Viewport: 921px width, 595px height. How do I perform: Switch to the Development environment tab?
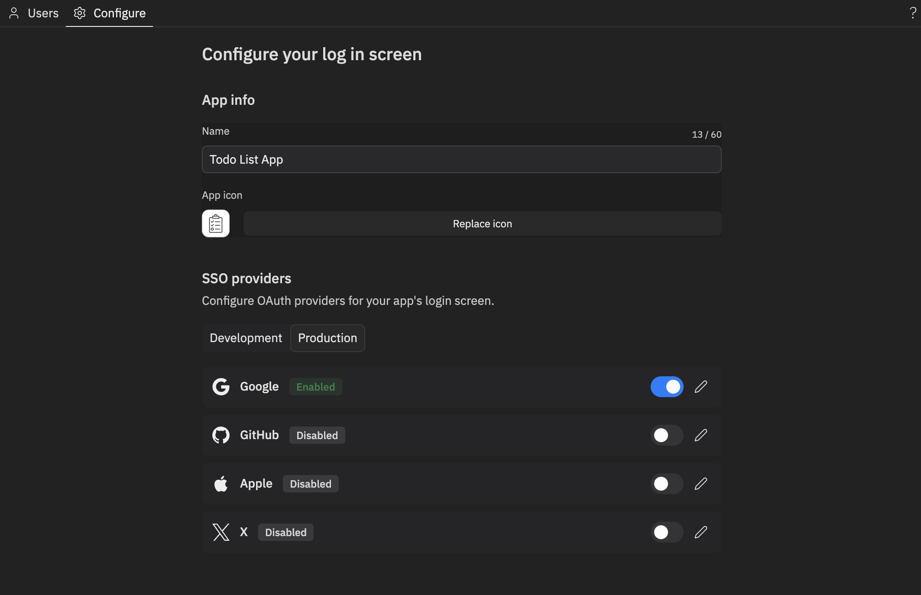pos(245,338)
